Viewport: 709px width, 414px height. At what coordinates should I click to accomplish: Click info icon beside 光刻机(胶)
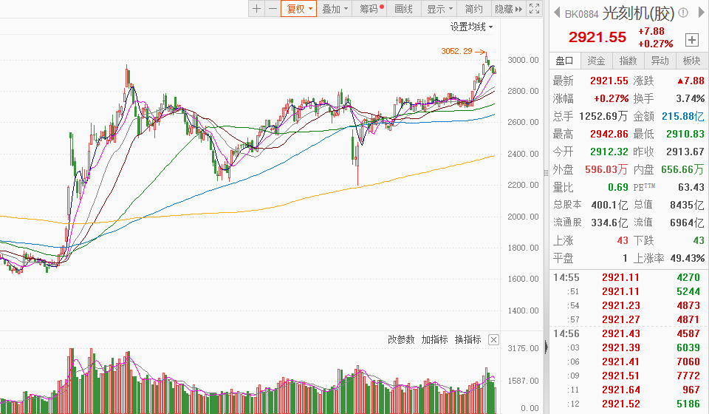[683, 13]
